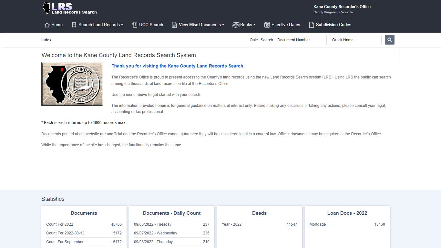Open the Home menu item

pos(54,25)
